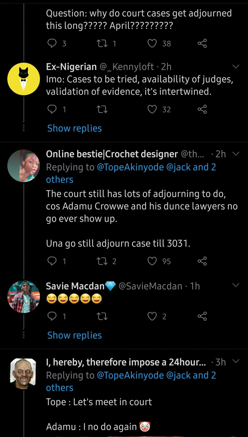
Task: Retweet the Online bestie tweet
Action: pos(102,261)
